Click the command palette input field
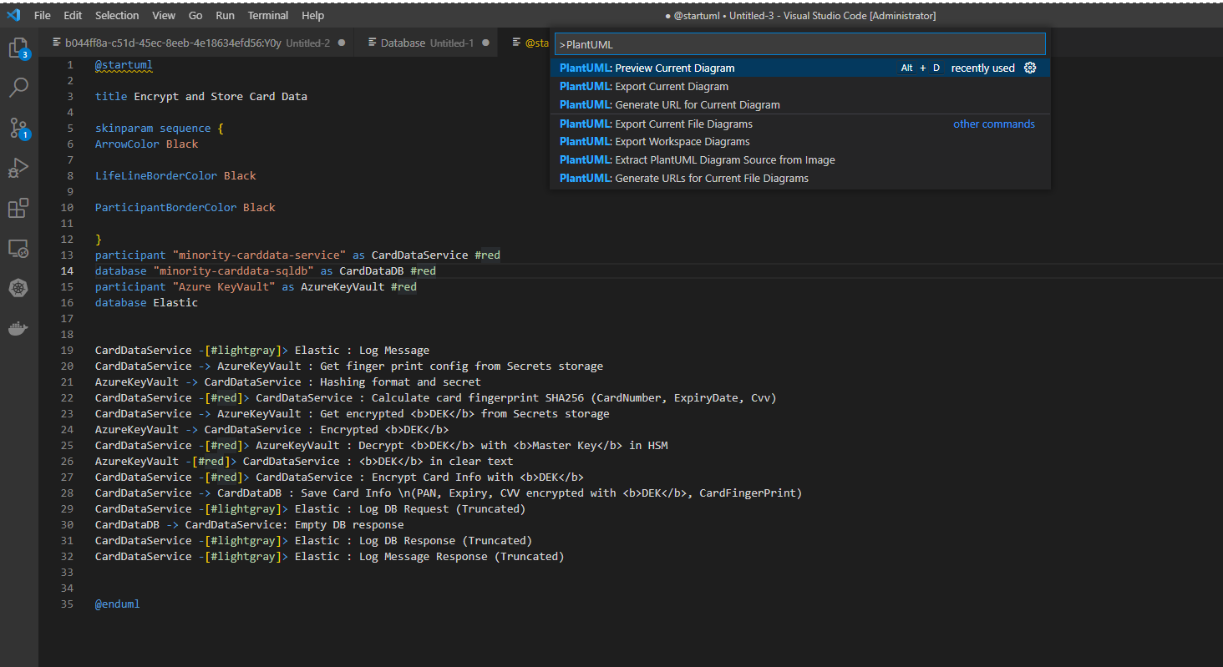This screenshot has width=1223, height=667. click(x=800, y=44)
